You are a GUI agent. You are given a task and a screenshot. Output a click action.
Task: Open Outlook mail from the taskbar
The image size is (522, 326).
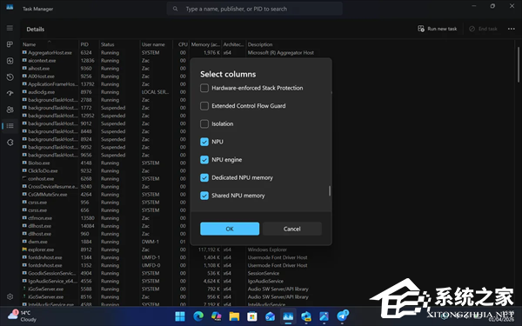pyautogui.click(x=270, y=316)
